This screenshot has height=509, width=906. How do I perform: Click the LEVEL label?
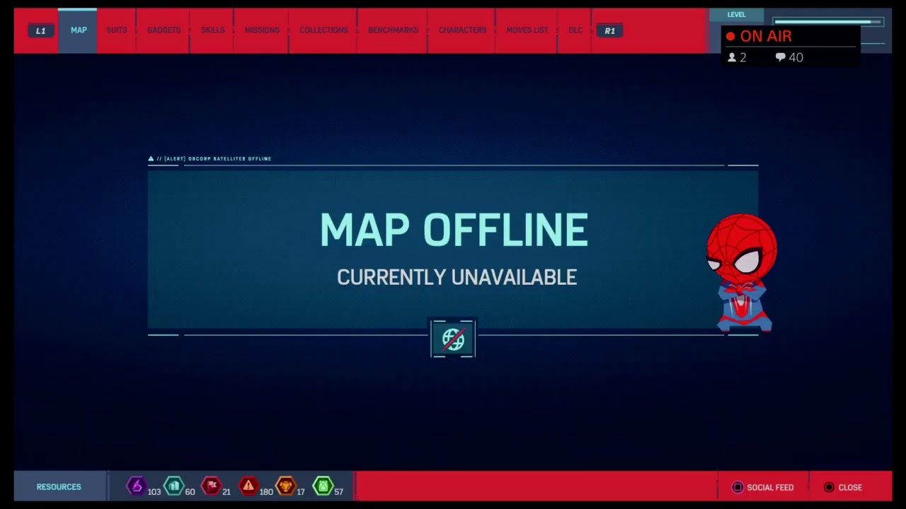coord(736,14)
